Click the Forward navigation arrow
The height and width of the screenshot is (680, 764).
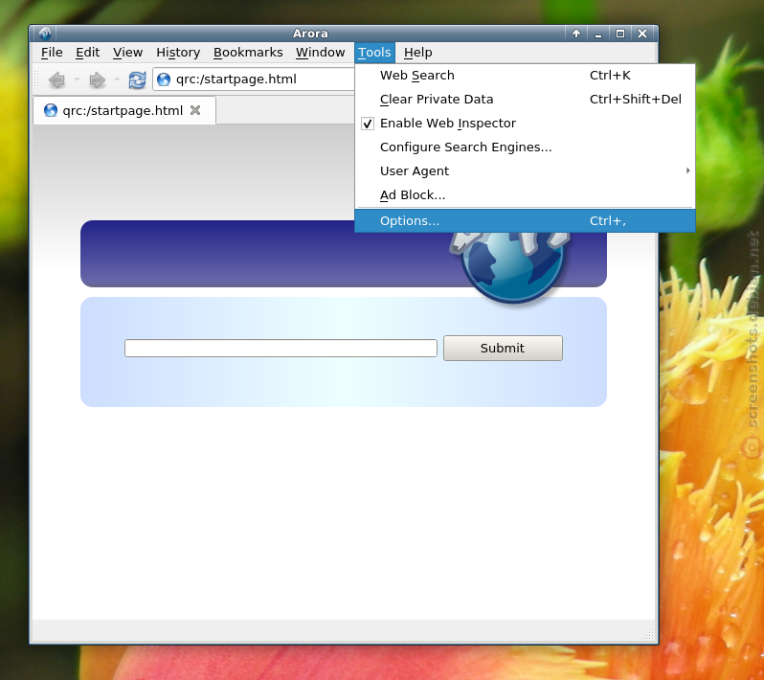(98, 79)
